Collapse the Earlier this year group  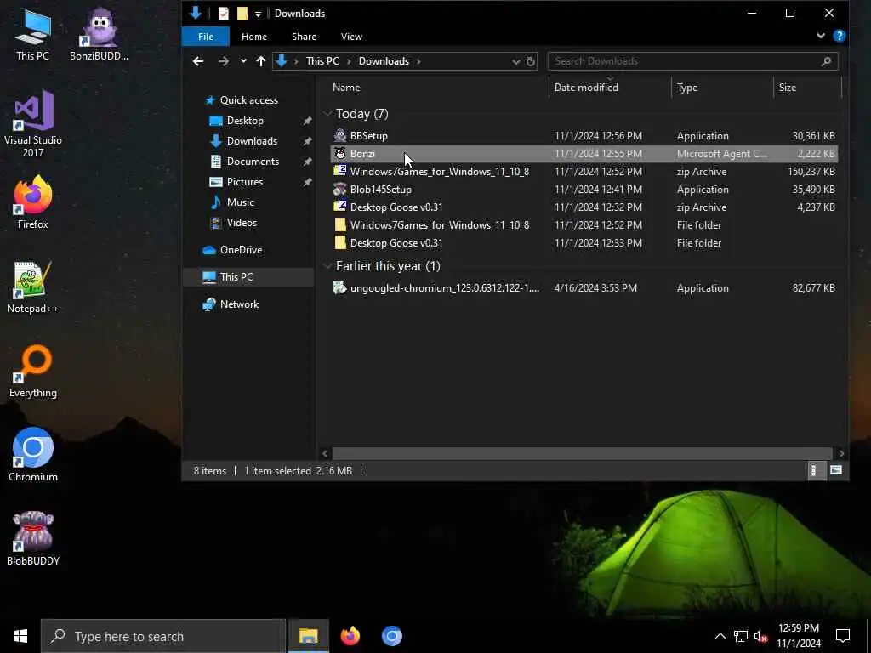[327, 266]
